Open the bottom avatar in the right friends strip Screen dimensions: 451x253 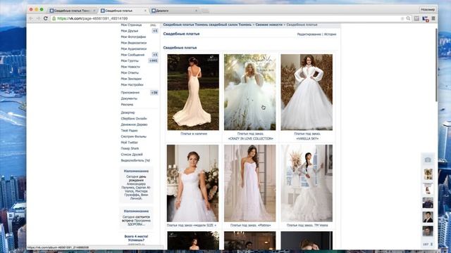pos(428,231)
